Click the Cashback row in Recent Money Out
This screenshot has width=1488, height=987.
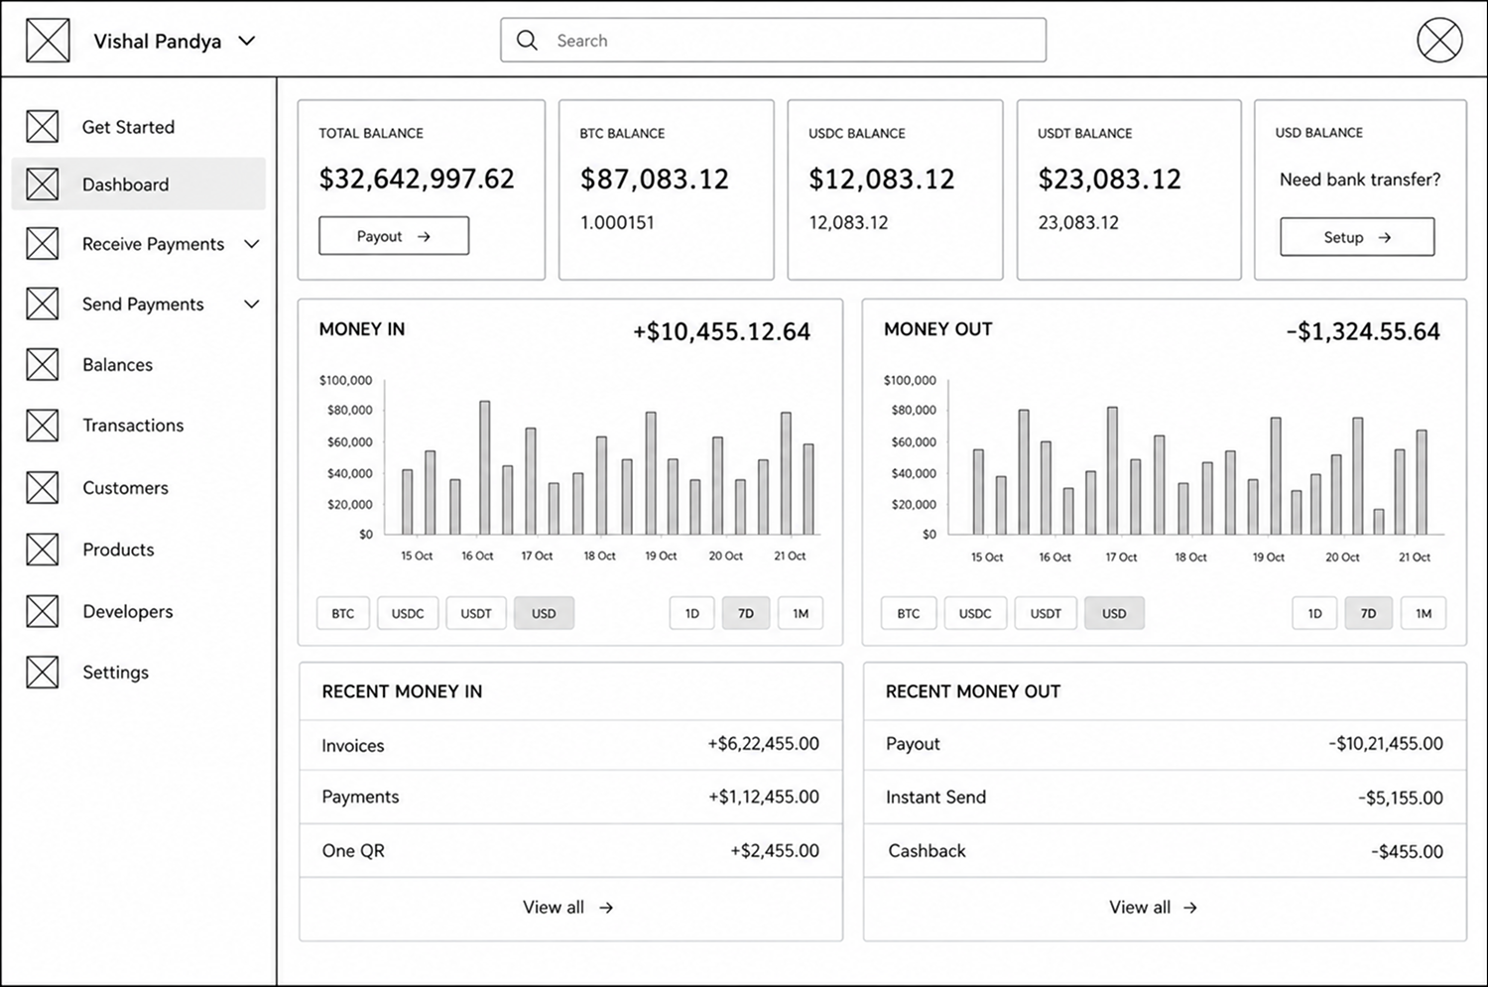pyautogui.click(x=1165, y=851)
